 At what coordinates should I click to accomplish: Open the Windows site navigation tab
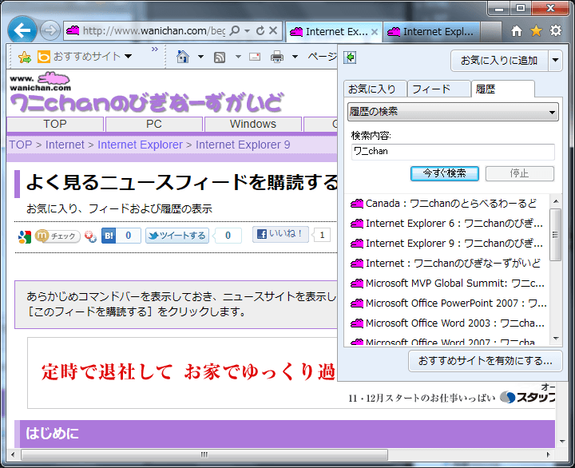point(253,124)
